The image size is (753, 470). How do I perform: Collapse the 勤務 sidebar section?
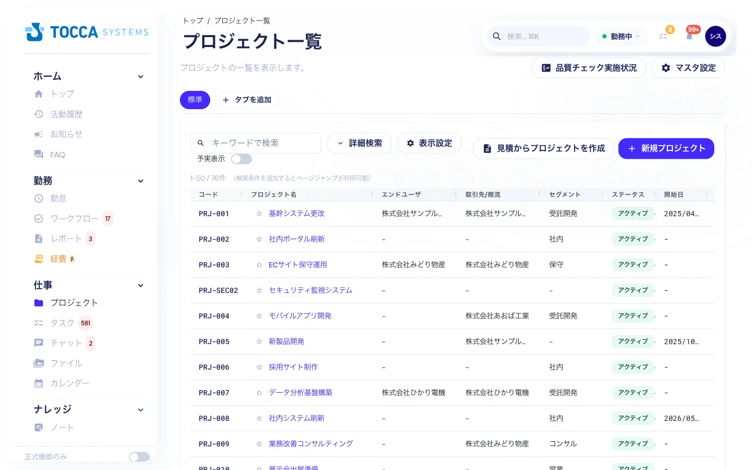[141, 181]
